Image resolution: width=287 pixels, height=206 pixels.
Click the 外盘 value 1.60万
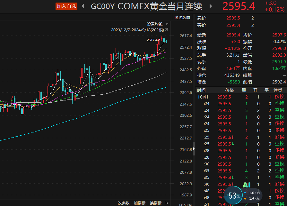coord(233,68)
